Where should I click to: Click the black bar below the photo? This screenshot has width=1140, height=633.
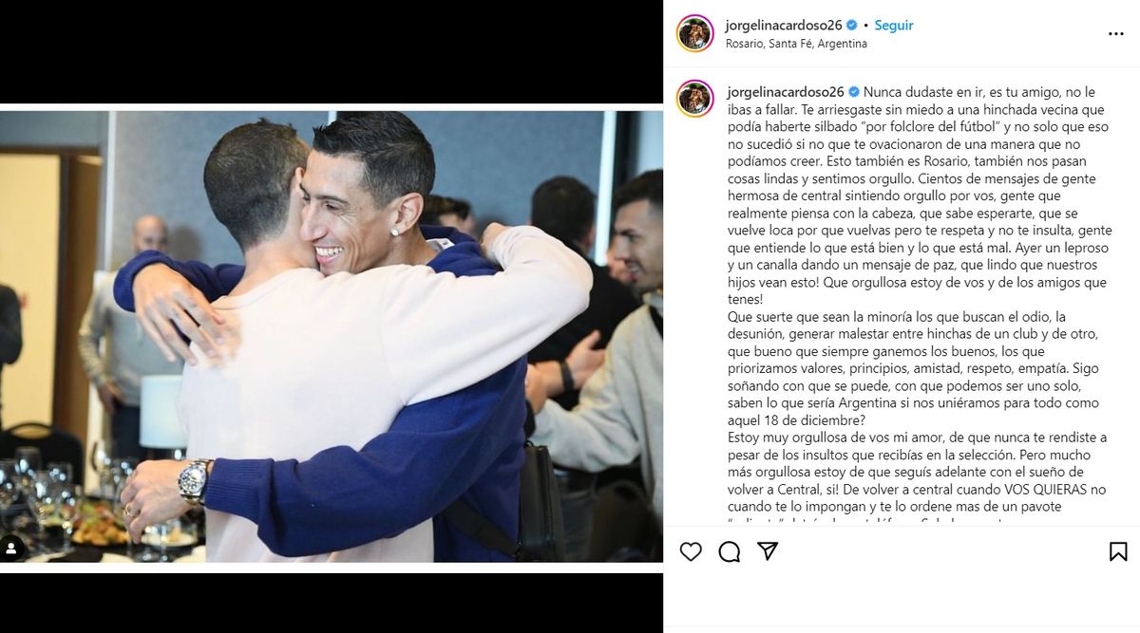[332, 603]
